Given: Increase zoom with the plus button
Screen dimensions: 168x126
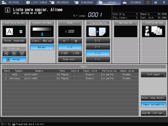Looking at the screenshot, I should 76,41.
